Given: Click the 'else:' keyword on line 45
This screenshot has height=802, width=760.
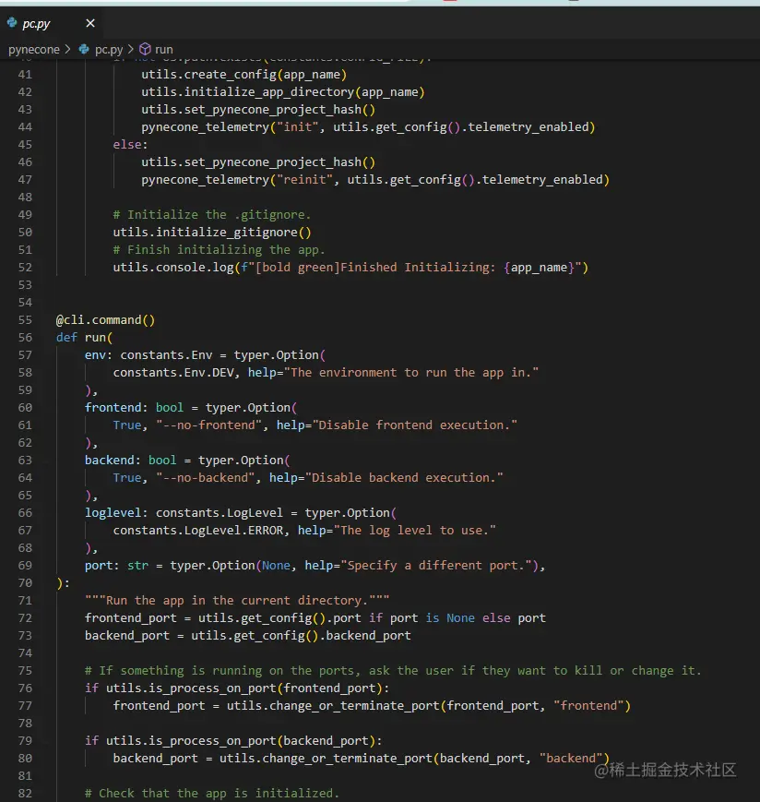Looking at the screenshot, I should pos(130,145).
